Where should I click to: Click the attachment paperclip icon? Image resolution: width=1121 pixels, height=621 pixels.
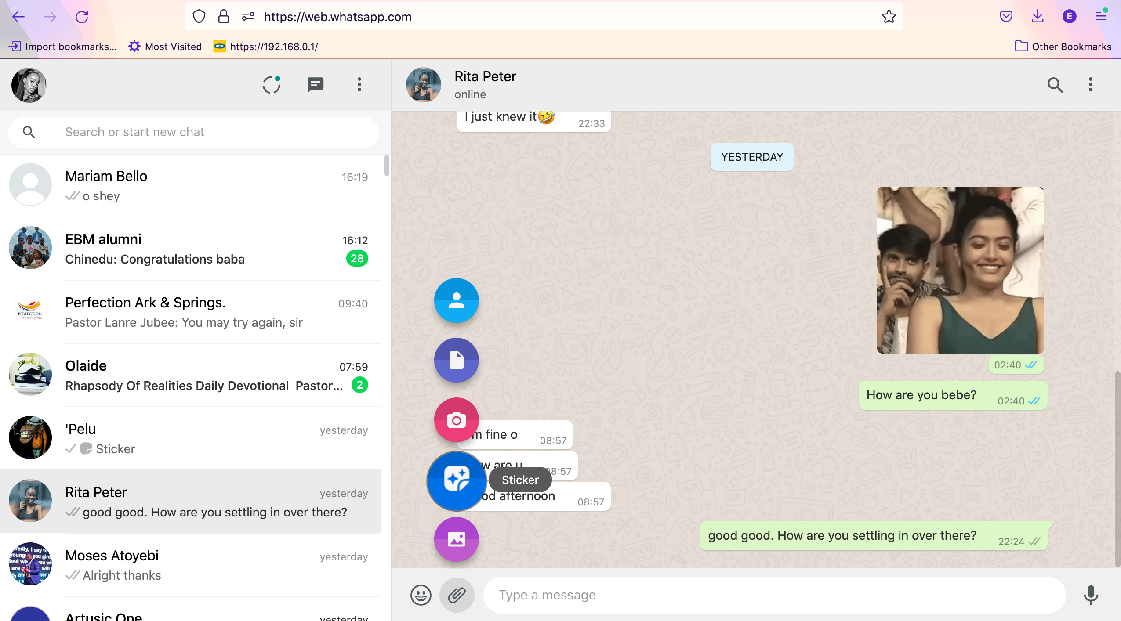coord(457,595)
